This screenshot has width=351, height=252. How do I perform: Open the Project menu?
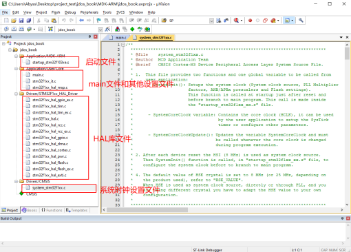(41, 12)
